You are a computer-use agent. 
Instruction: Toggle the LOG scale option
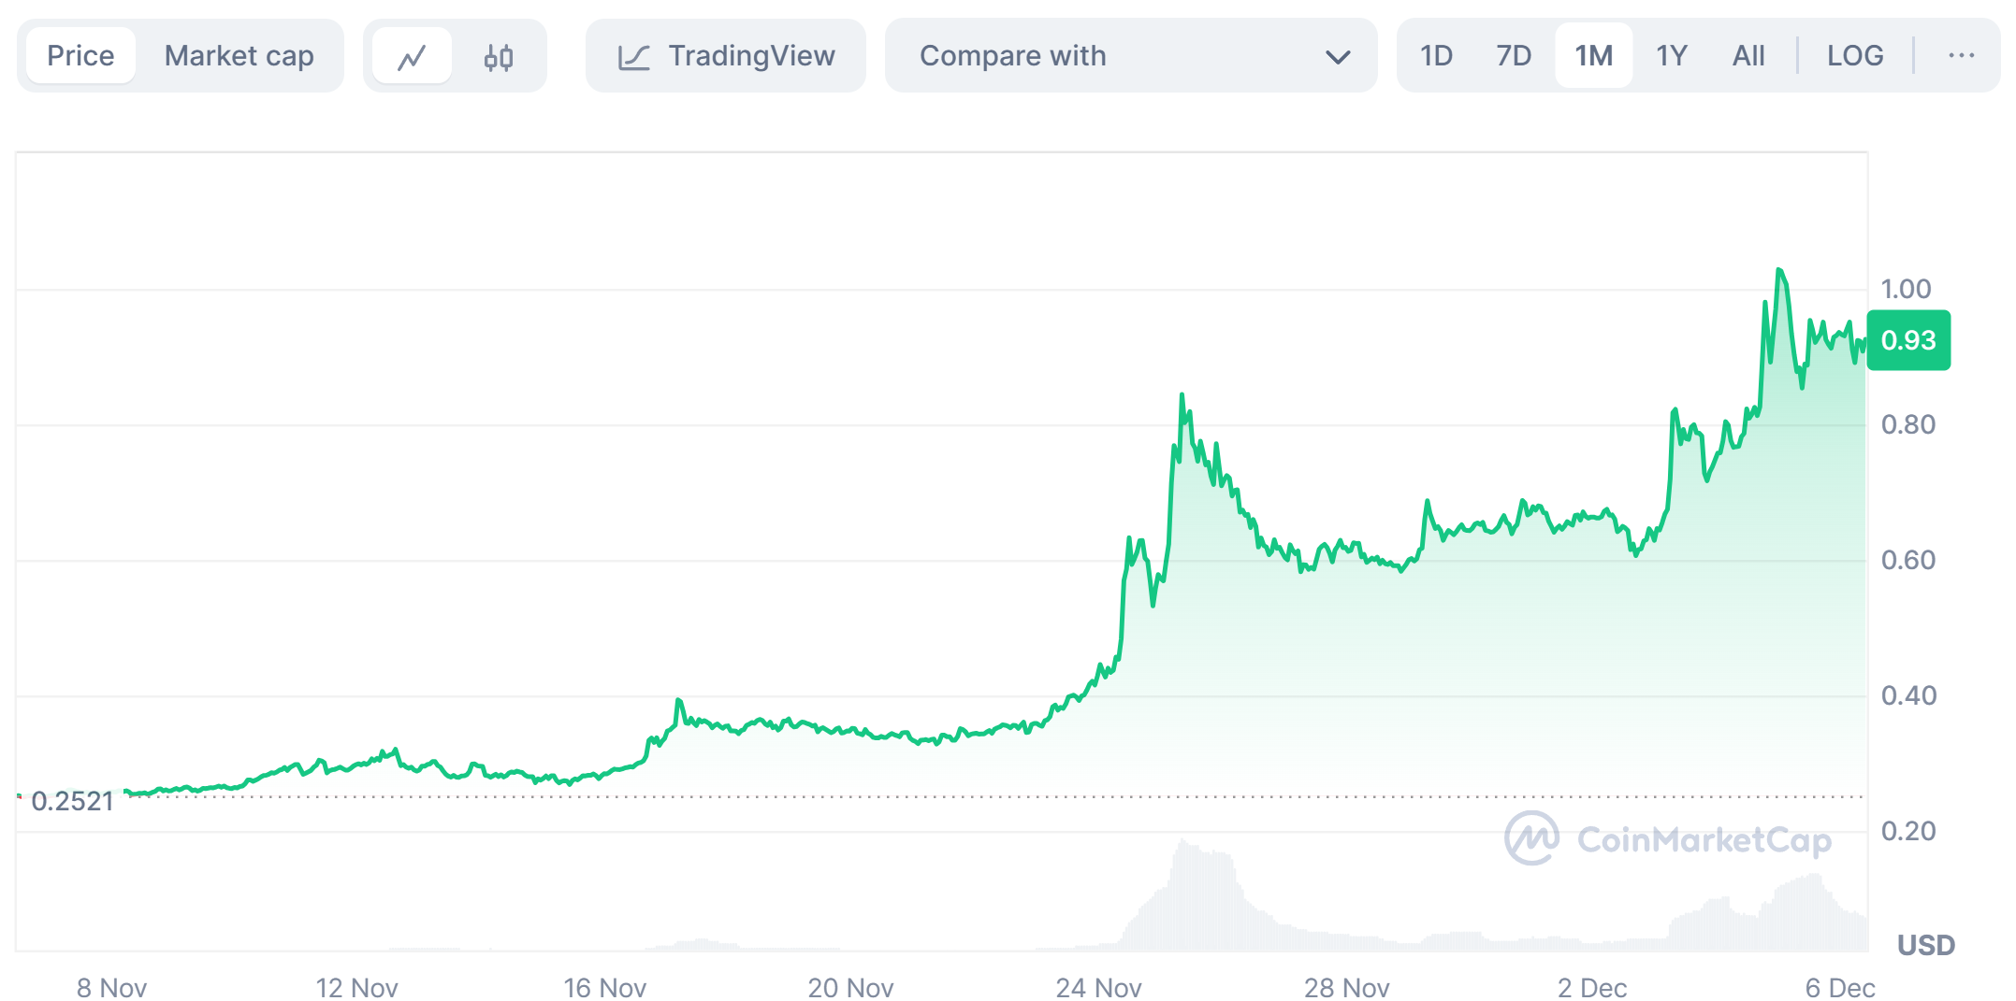click(x=1854, y=56)
